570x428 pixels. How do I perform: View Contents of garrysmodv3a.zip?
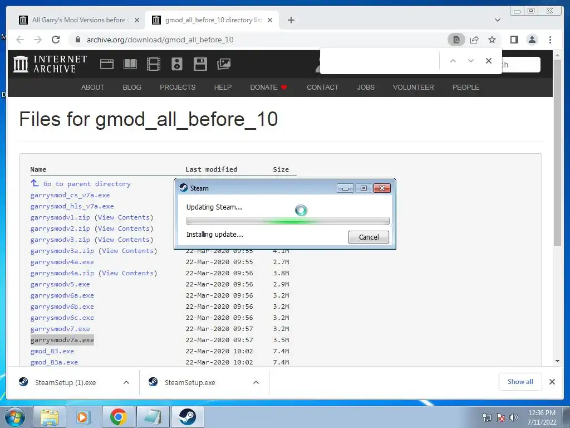[128, 251]
